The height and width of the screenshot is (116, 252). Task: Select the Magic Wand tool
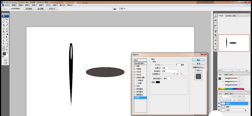coord(7,22)
